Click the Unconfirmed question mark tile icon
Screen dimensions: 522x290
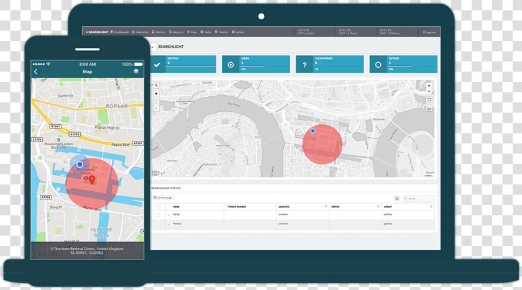304,65
